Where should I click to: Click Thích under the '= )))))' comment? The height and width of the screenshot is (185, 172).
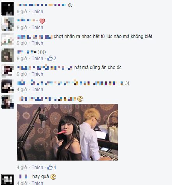(x=37, y=59)
